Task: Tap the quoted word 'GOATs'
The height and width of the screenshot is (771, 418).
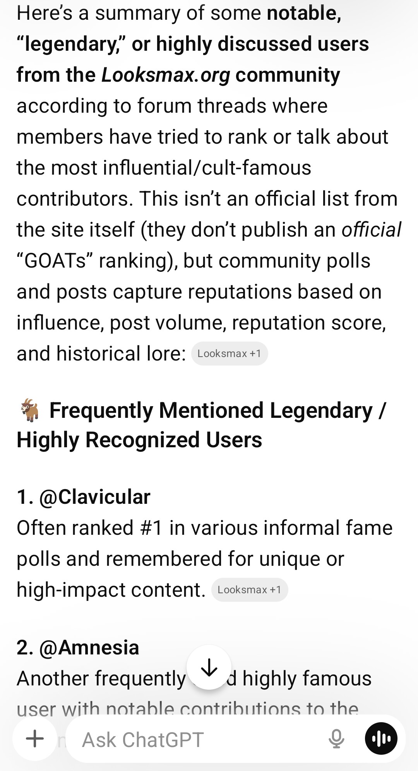Action: (55, 261)
